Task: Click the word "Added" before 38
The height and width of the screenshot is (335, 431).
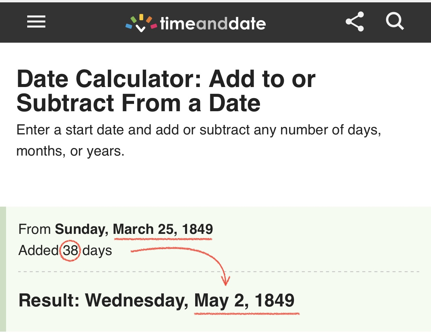Action: [38, 251]
